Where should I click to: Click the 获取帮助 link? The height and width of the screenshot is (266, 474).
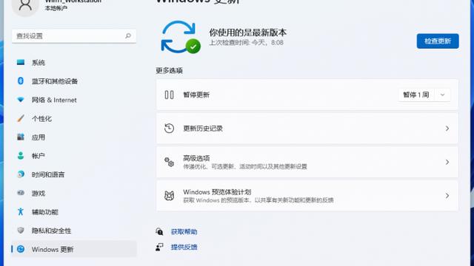[x=184, y=231]
